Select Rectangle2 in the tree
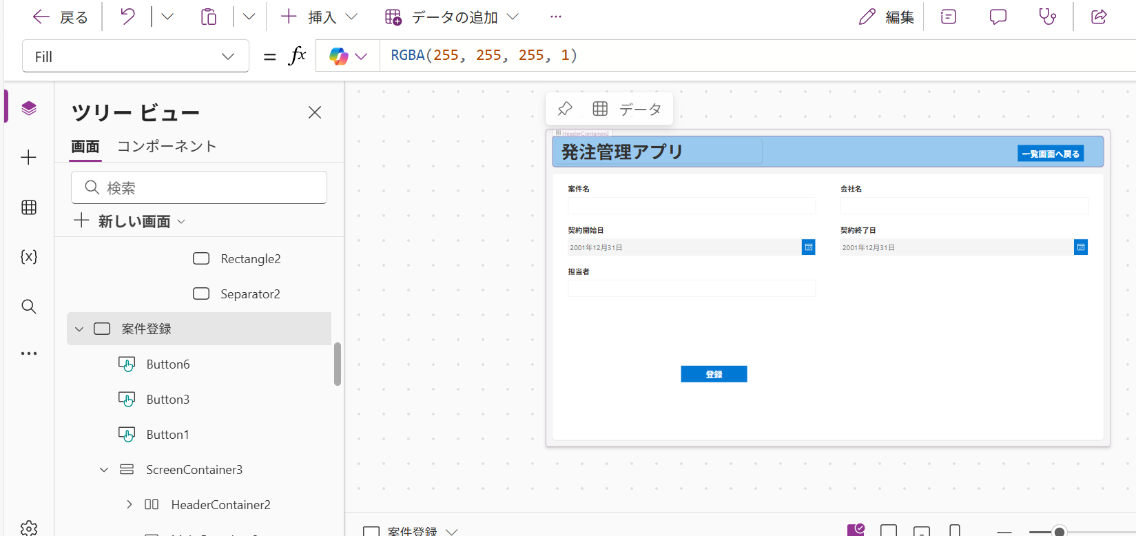Screen dimensions: 1136x536 click(x=251, y=259)
